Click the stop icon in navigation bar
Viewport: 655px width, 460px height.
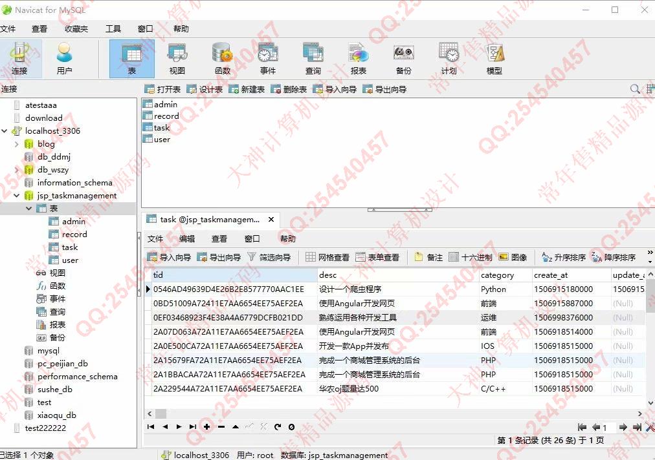coord(291,426)
